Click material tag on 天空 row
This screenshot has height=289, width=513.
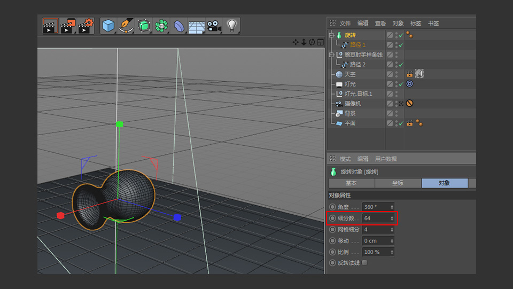419,74
